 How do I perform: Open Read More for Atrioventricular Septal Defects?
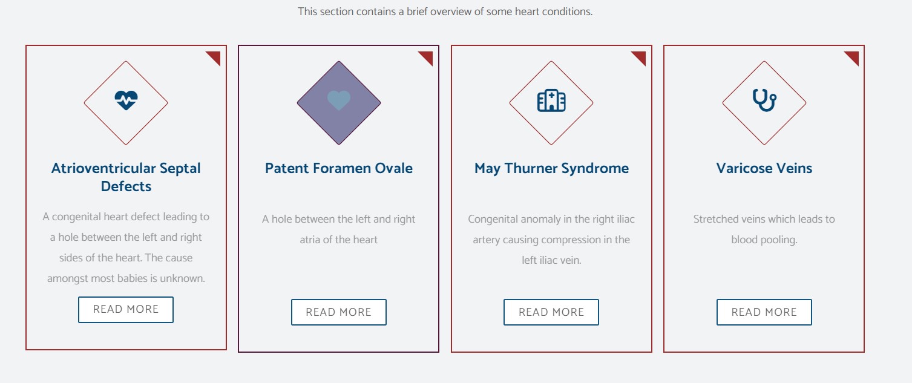(x=126, y=310)
